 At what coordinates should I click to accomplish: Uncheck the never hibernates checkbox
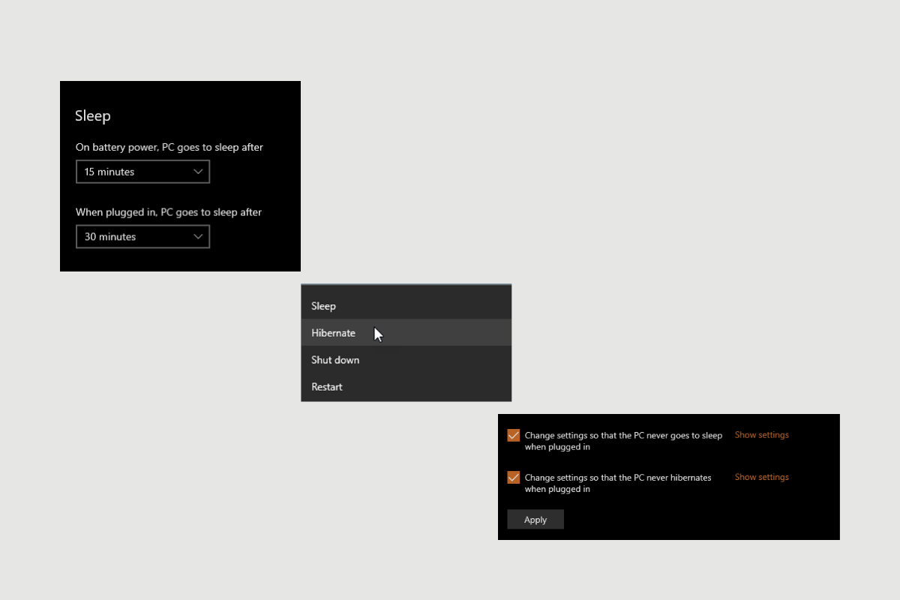point(514,477)
